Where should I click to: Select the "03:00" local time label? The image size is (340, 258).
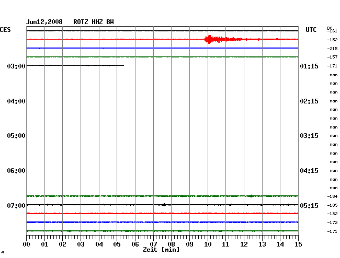click(x=16, y=66)
